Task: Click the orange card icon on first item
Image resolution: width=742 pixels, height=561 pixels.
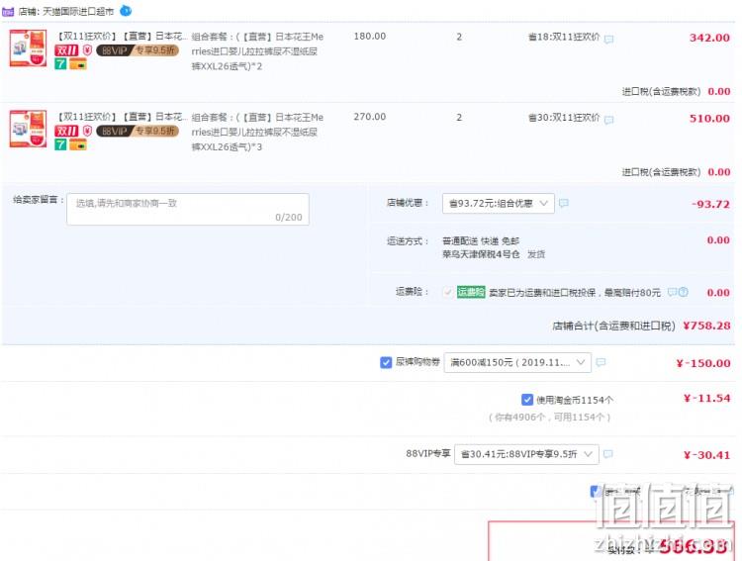Action: 78,64
